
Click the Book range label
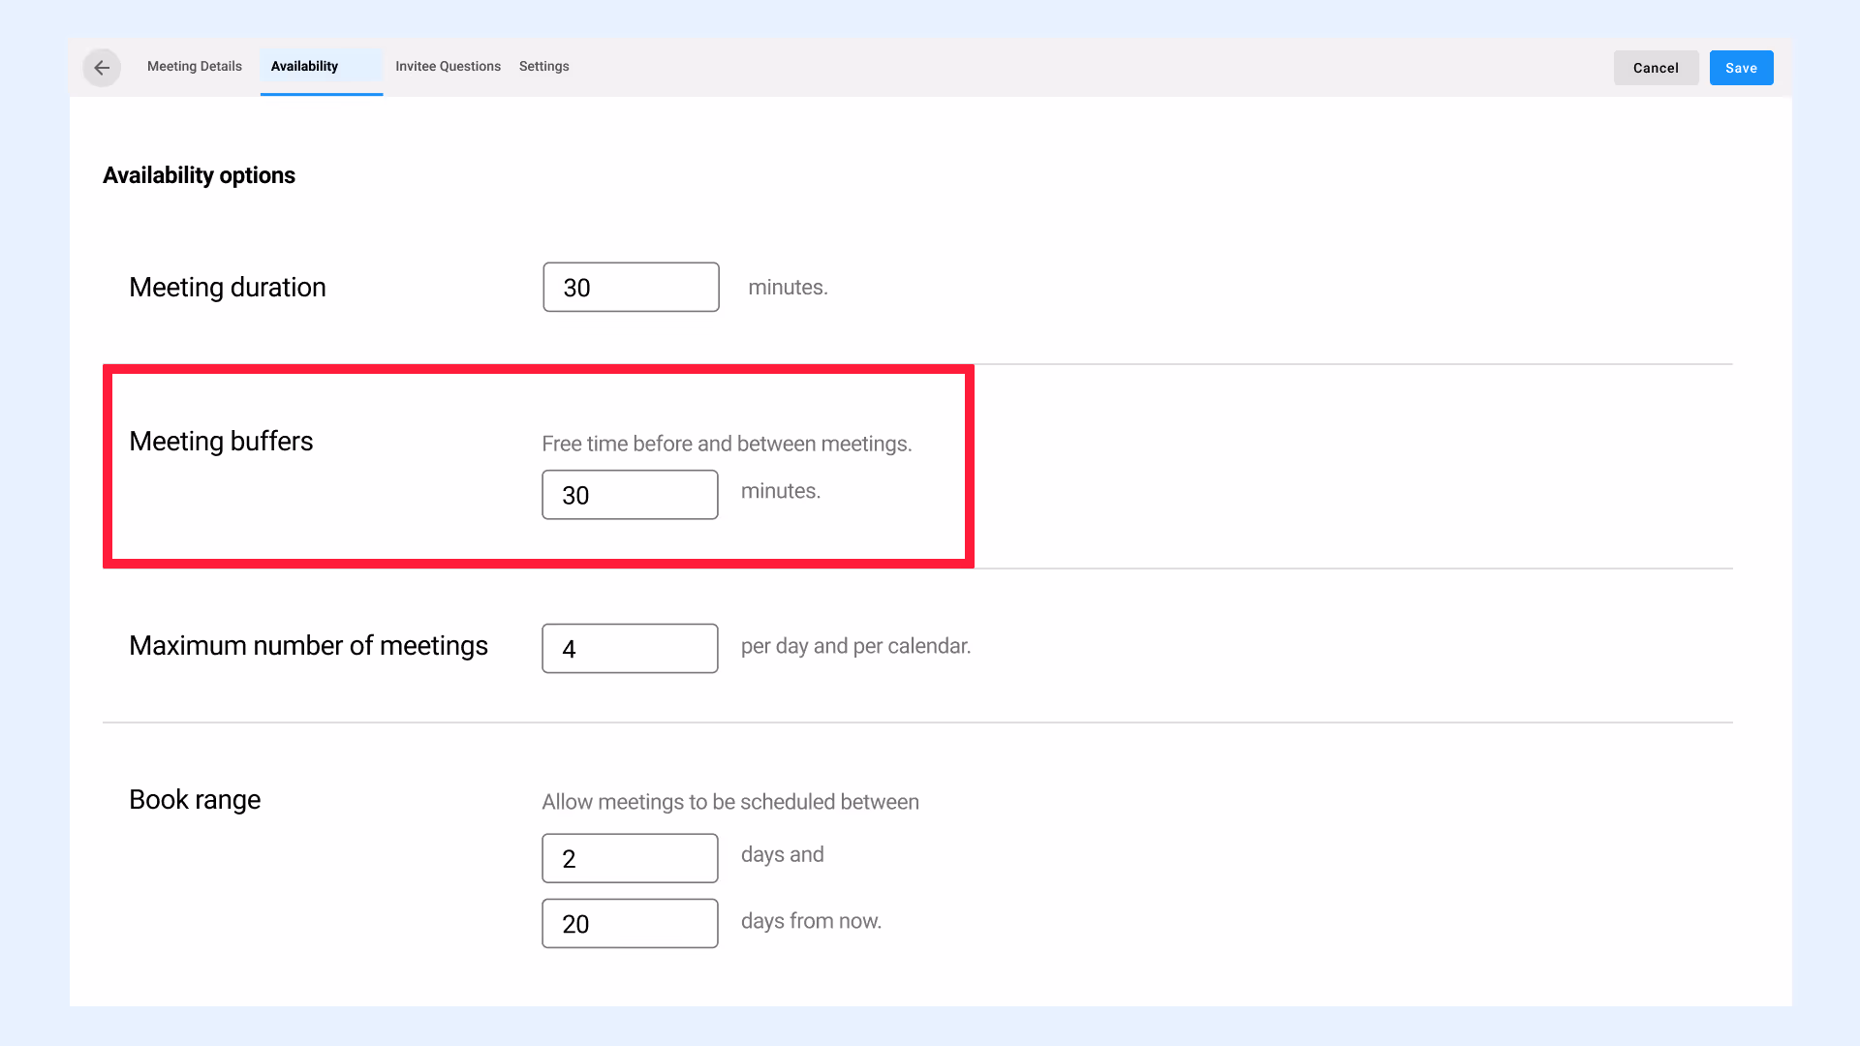pos(195,800)
